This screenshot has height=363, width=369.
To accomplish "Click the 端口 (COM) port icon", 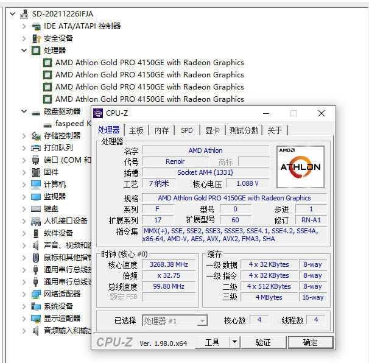I will [x=36, y=160].
